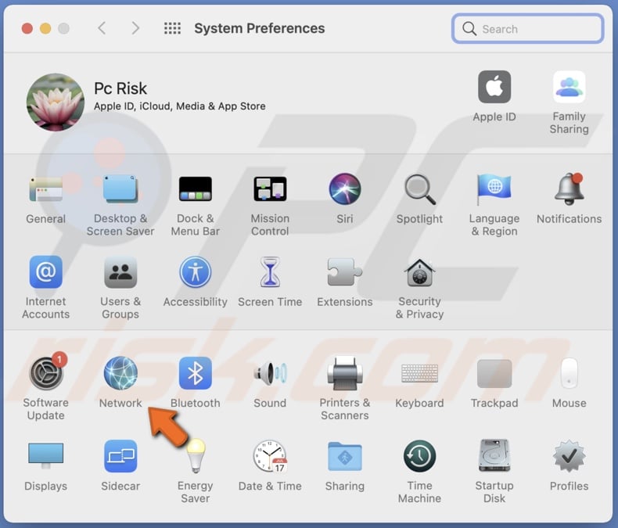
Task: Click the Search field
Action: pos(528,29)
